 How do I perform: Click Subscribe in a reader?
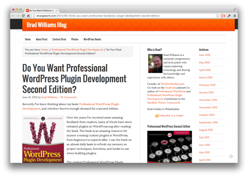[x=171, y=115]
